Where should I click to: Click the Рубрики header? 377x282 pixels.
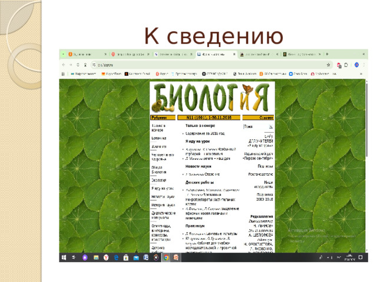(163, 117)
